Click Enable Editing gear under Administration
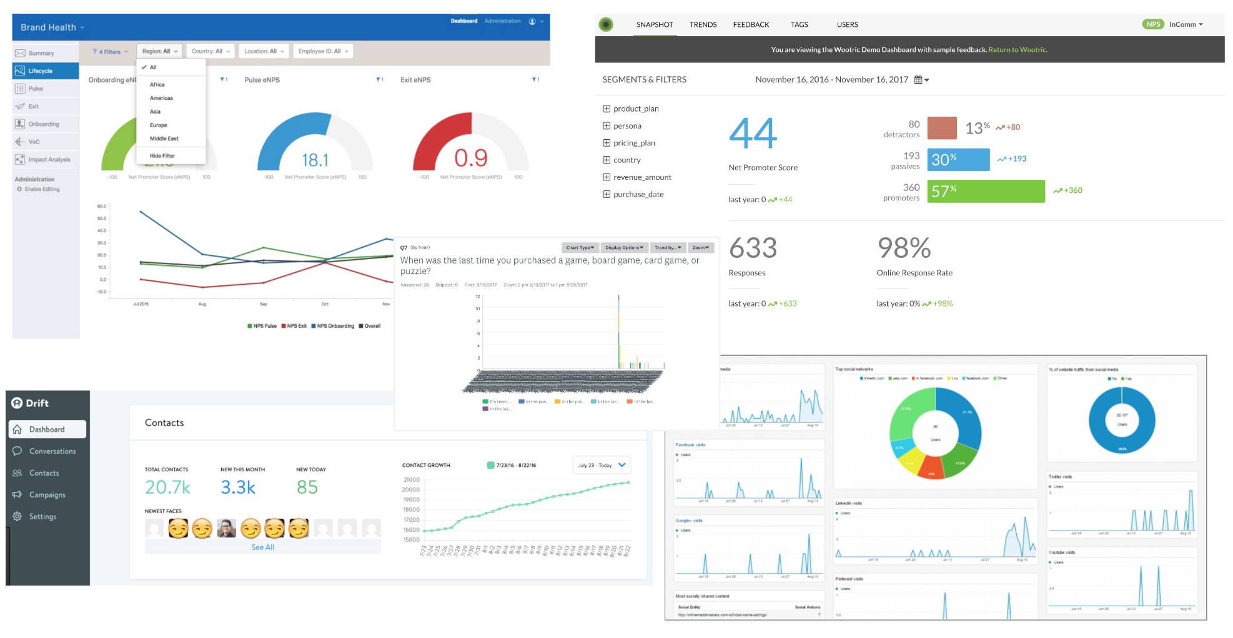Image resolution: width=1233 pixels, height=638 pixels. click(19, 189)
